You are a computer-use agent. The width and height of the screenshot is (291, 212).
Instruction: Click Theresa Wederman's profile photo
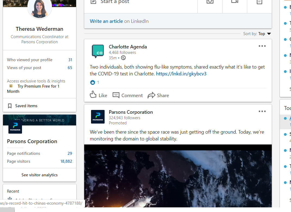40,8
